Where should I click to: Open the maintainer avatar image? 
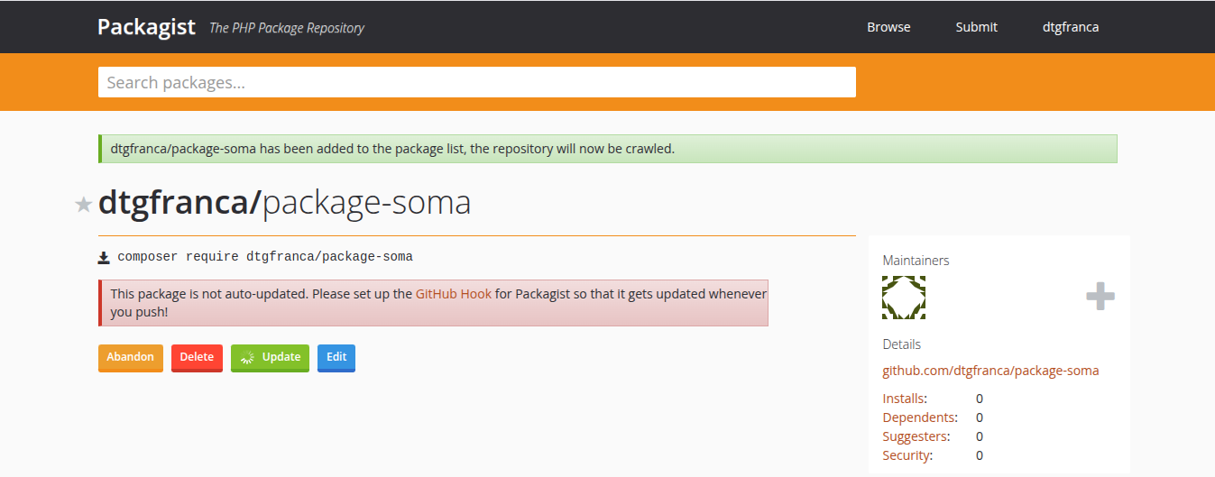(x=904, y=298)
